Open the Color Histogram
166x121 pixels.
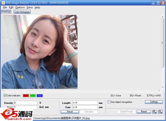[x=22, y=12]
